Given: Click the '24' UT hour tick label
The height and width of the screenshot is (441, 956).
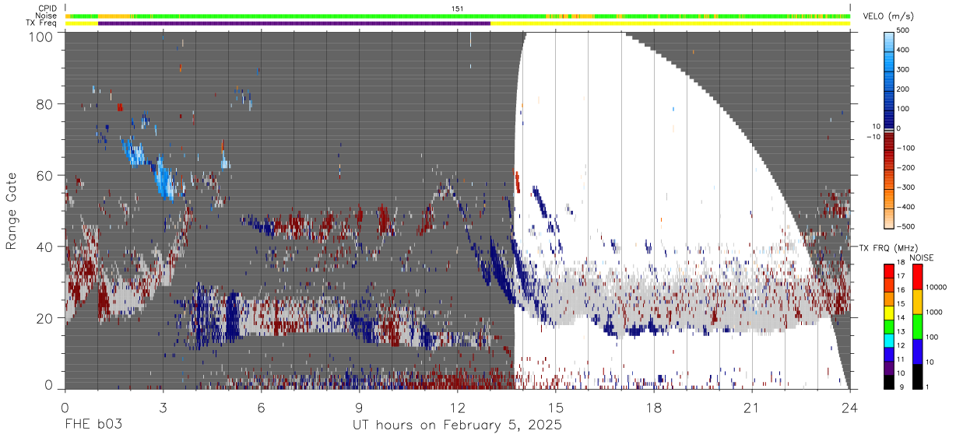Looking at the screenshot, I should [x=850, y=408].
